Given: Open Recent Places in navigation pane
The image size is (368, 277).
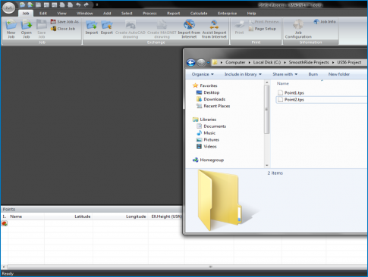Looking at the screenshot, I should [213, 106].
